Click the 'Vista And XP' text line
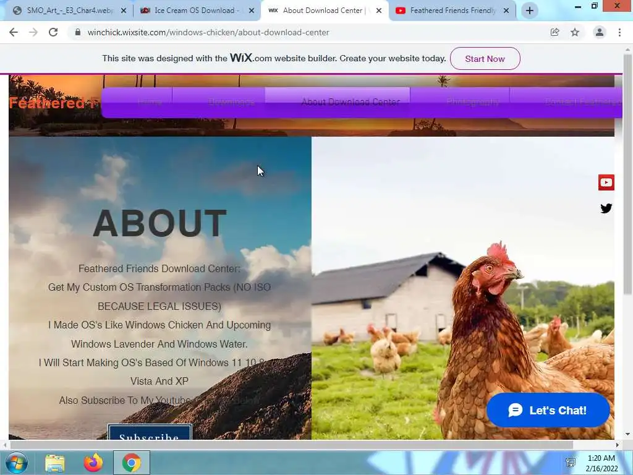 pos(159,381)
